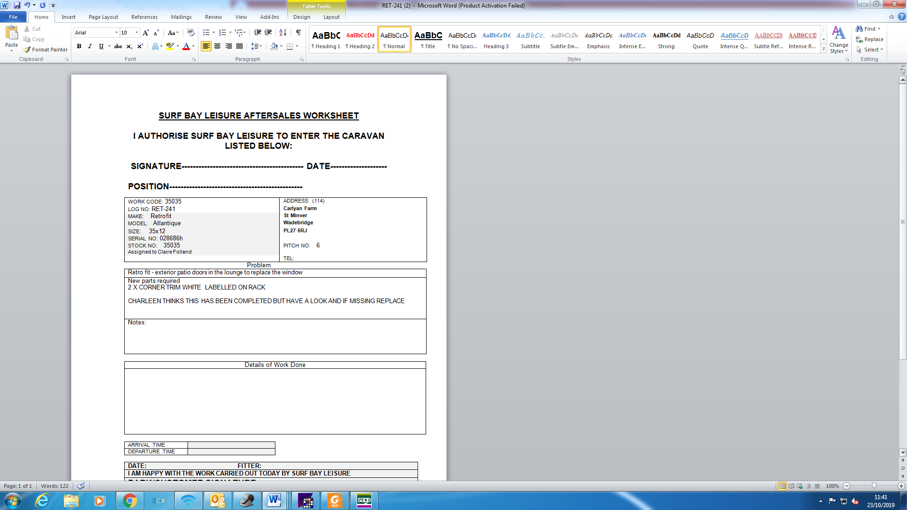The image size is (907, 510).
Task: Toggle Bold formatting
Action: [x=79, y=46]
